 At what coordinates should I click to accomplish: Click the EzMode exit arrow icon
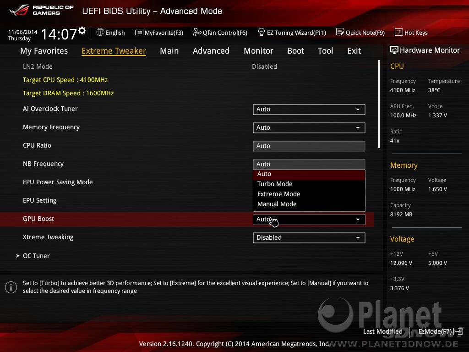[x=459, y=331]
